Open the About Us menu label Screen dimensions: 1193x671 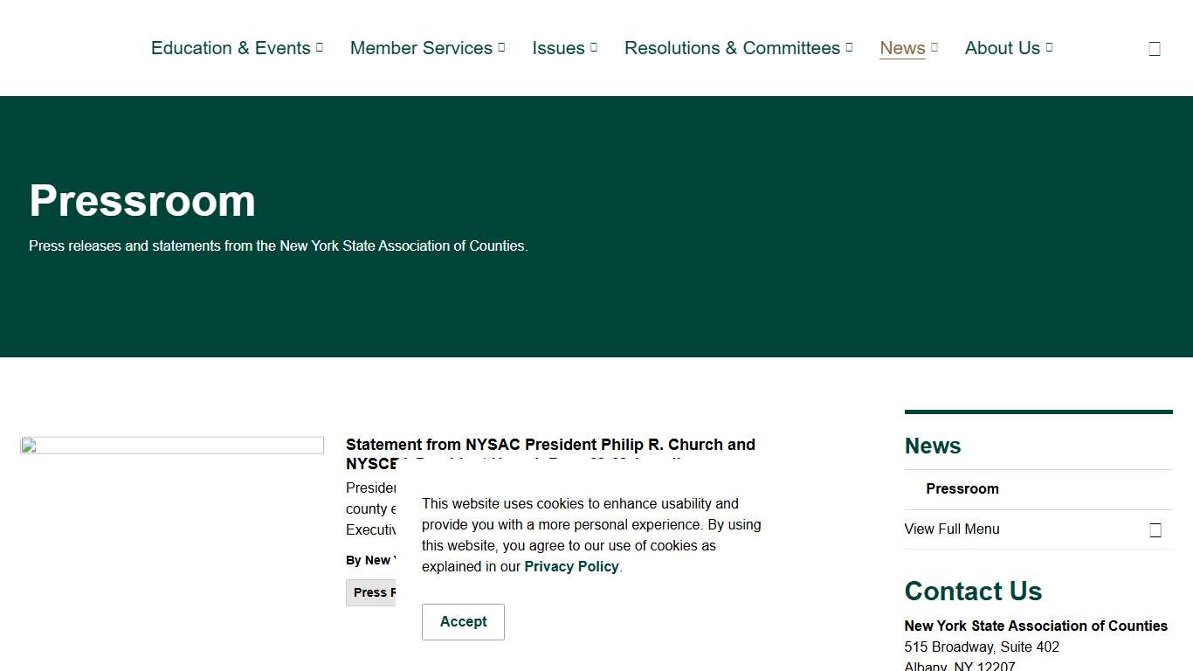click(1002, 48)
